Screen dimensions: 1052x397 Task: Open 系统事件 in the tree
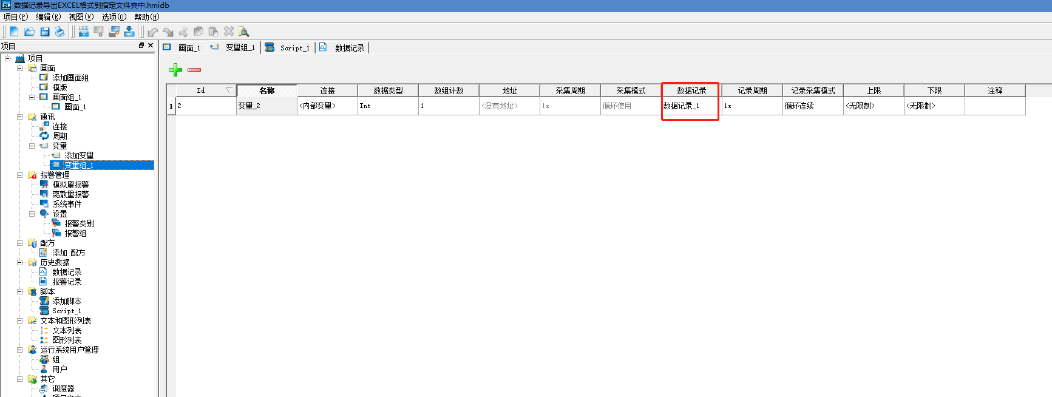67,204
